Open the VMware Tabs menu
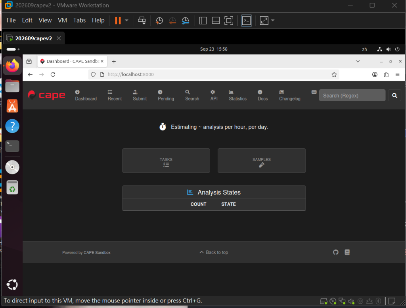Screen dimensions: 406x308 coord(79,20)
